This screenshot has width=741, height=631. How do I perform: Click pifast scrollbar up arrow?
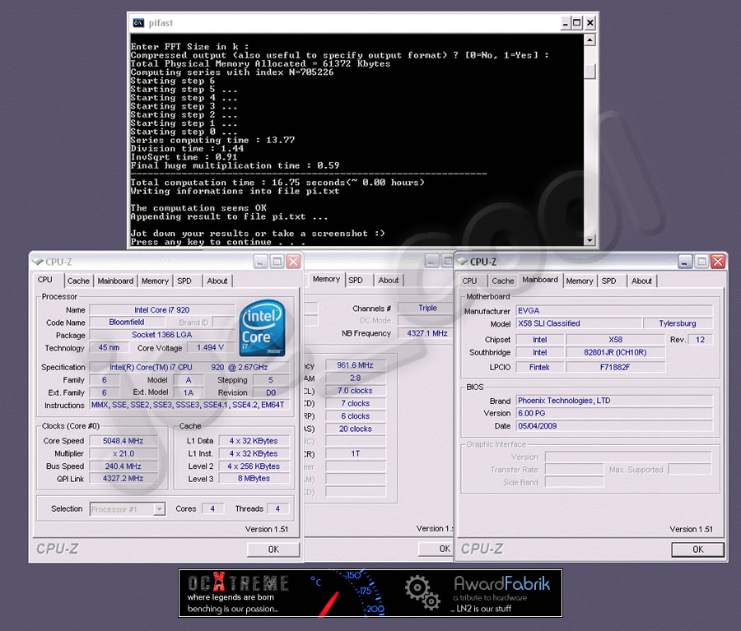[x=590, y=39]
